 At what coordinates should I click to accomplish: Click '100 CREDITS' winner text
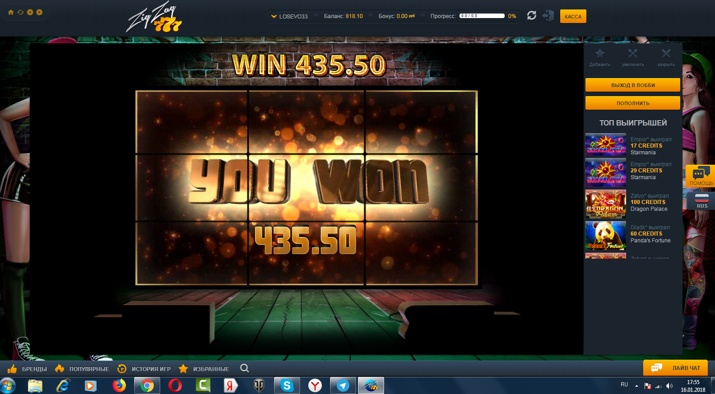[648, 202]
